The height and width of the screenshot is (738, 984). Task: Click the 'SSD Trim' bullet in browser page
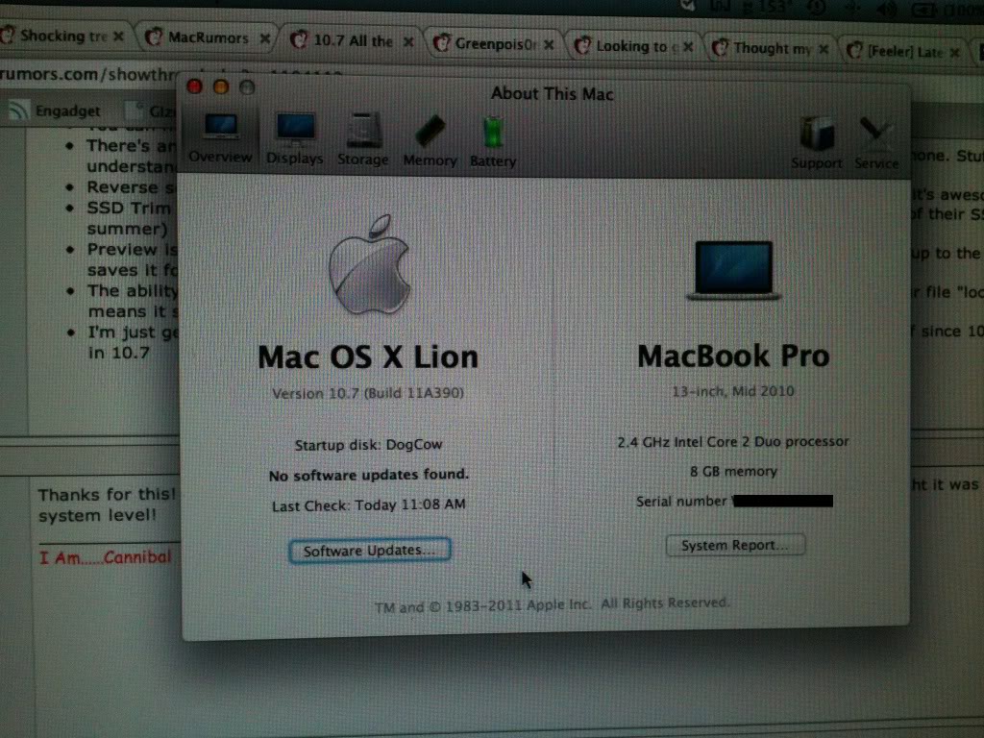pos(129,208)
